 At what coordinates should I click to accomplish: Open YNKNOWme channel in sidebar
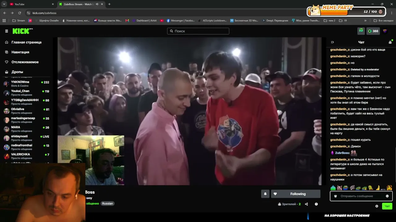coord(26,84)
